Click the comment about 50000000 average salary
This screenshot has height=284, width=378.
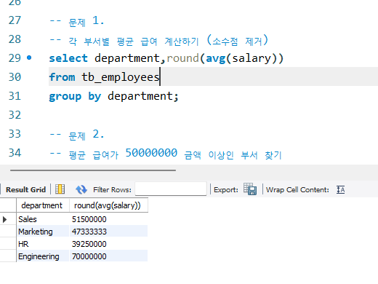[166, 154]
